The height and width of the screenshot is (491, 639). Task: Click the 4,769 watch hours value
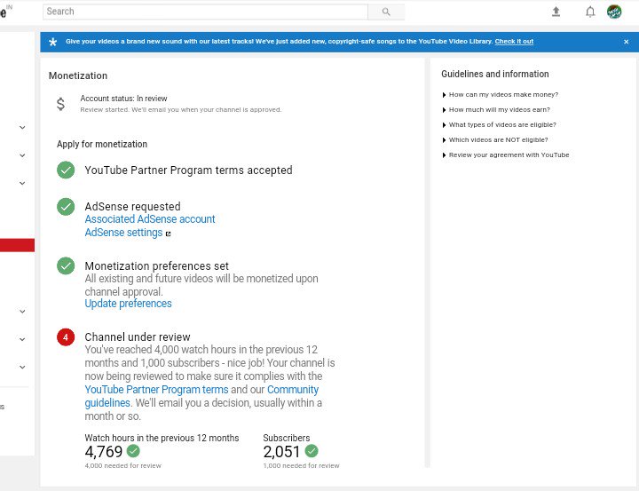pyautogui.click(x=104, y=451)
